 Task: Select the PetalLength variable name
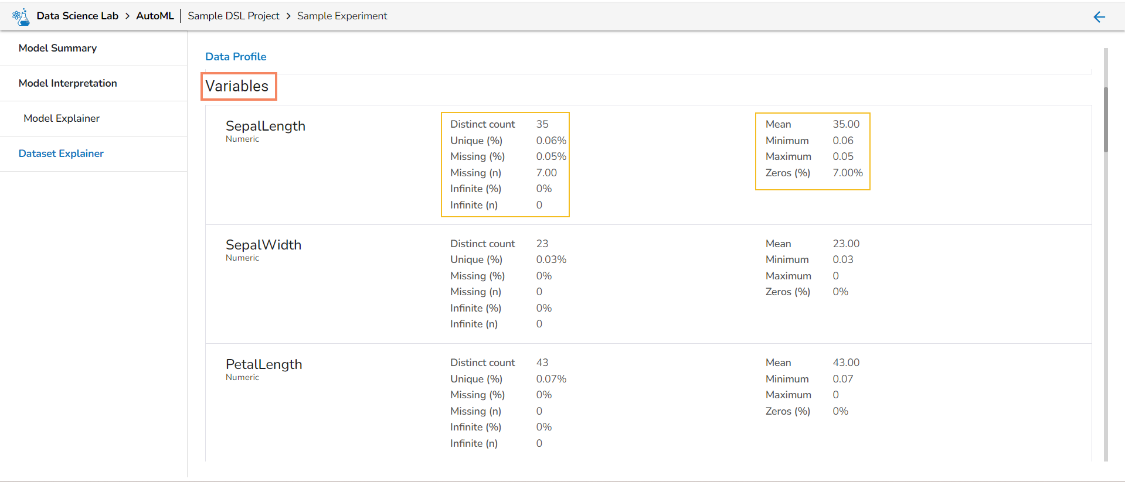pos(264,364)
